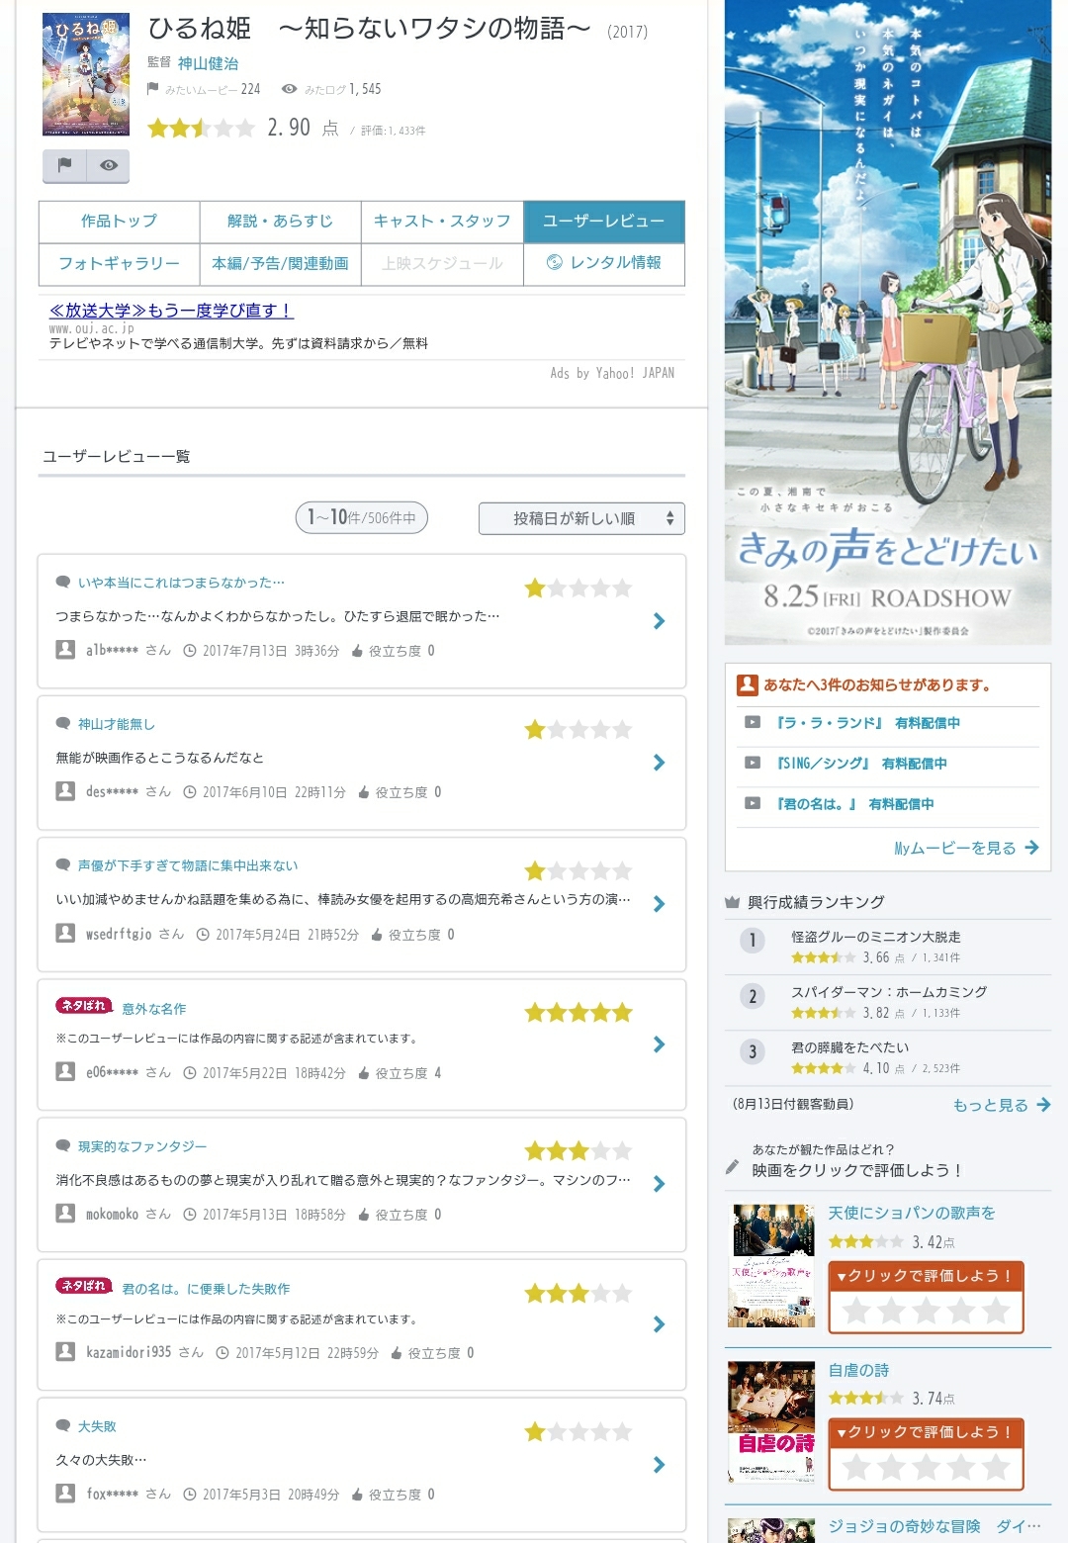Screen dimensions: 1068x1543
Task: Open review title 大失敗
Action: (x=97, y=1426)
